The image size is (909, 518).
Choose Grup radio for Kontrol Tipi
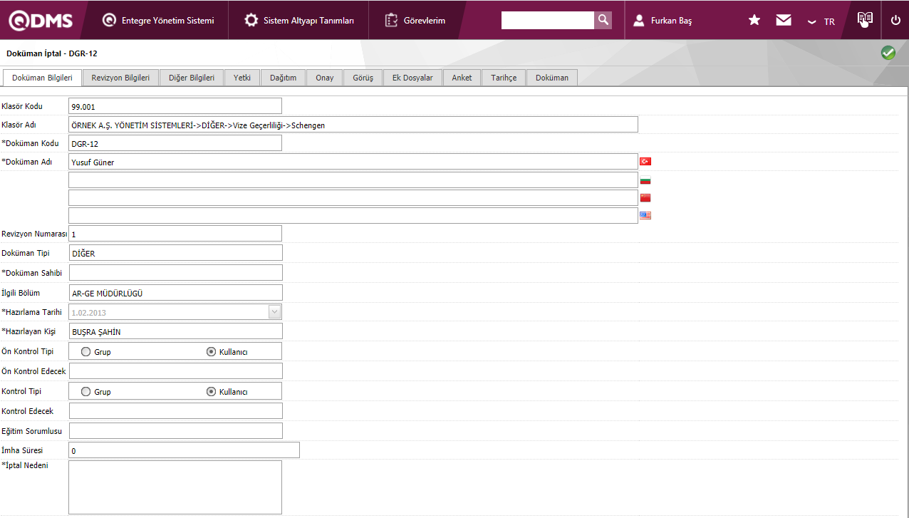(86, 391)
